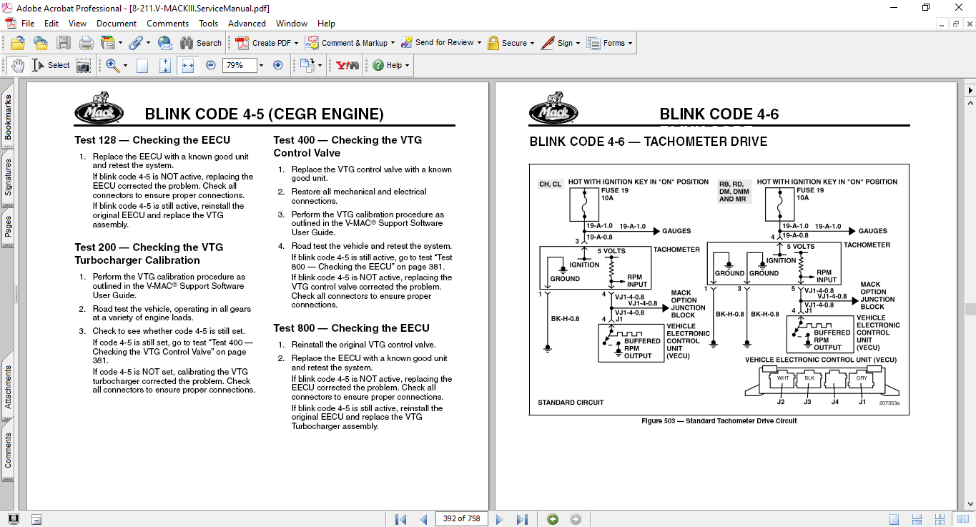
Task: Activate the Select text tool
Action: point(50,65)
